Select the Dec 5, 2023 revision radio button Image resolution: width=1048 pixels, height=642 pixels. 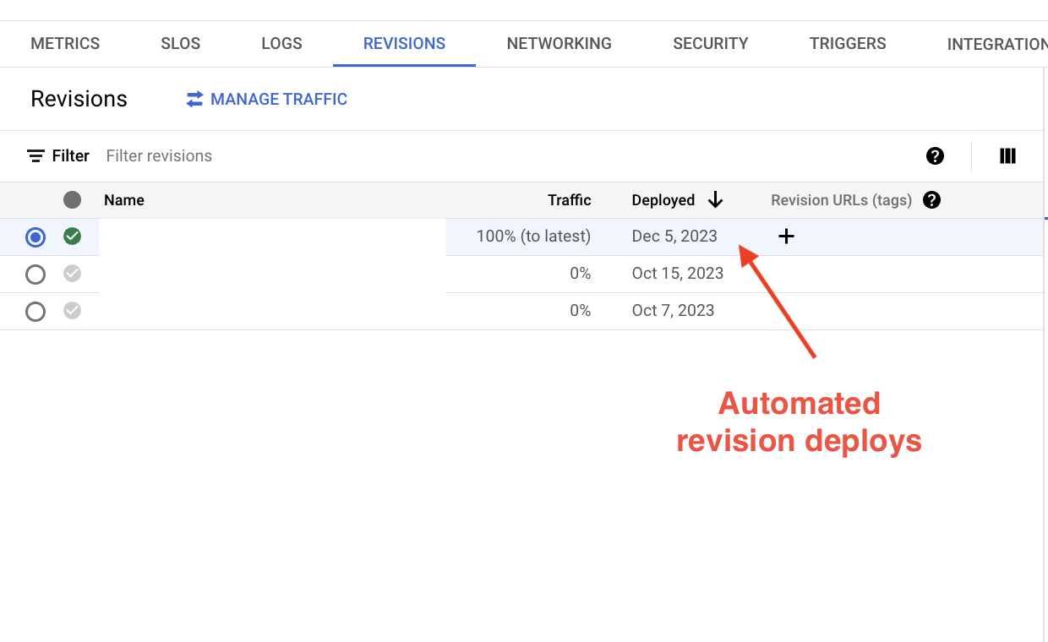click(35, 237)
